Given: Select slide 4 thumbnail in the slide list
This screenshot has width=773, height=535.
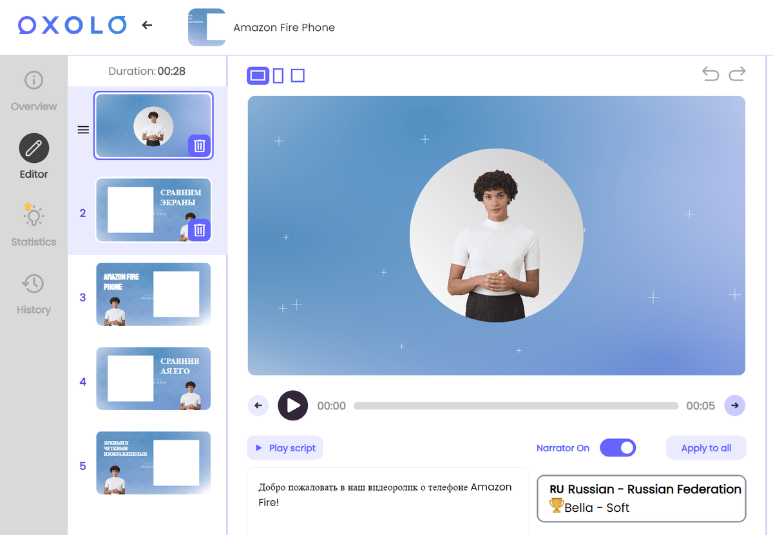Looking at the screenshot, I should (153, 379).
